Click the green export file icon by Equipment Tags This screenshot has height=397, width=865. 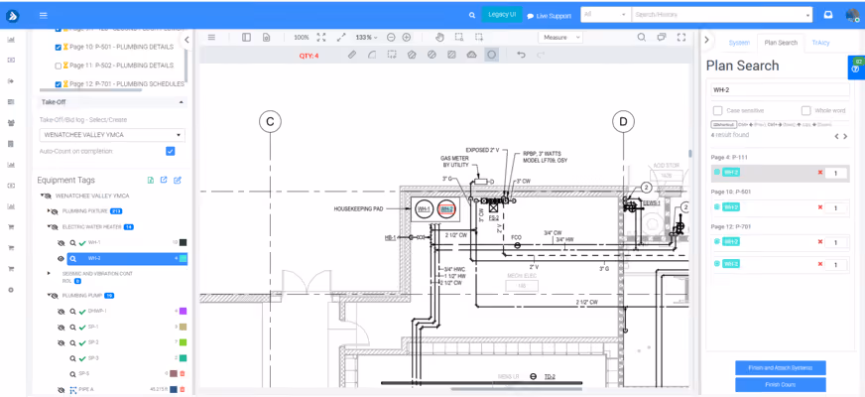coord(151,180)
